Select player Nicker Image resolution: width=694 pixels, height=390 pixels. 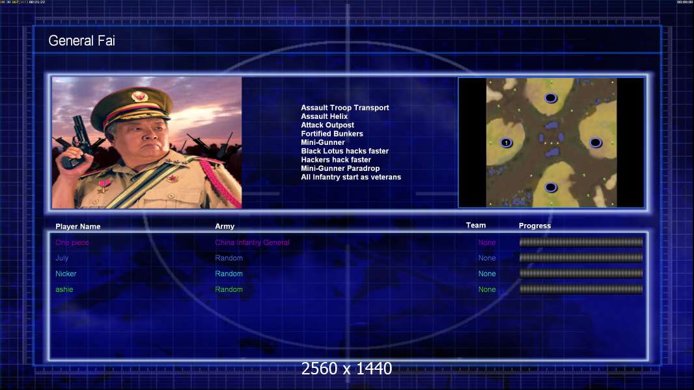pyautogui.click(x=66, y=274)
